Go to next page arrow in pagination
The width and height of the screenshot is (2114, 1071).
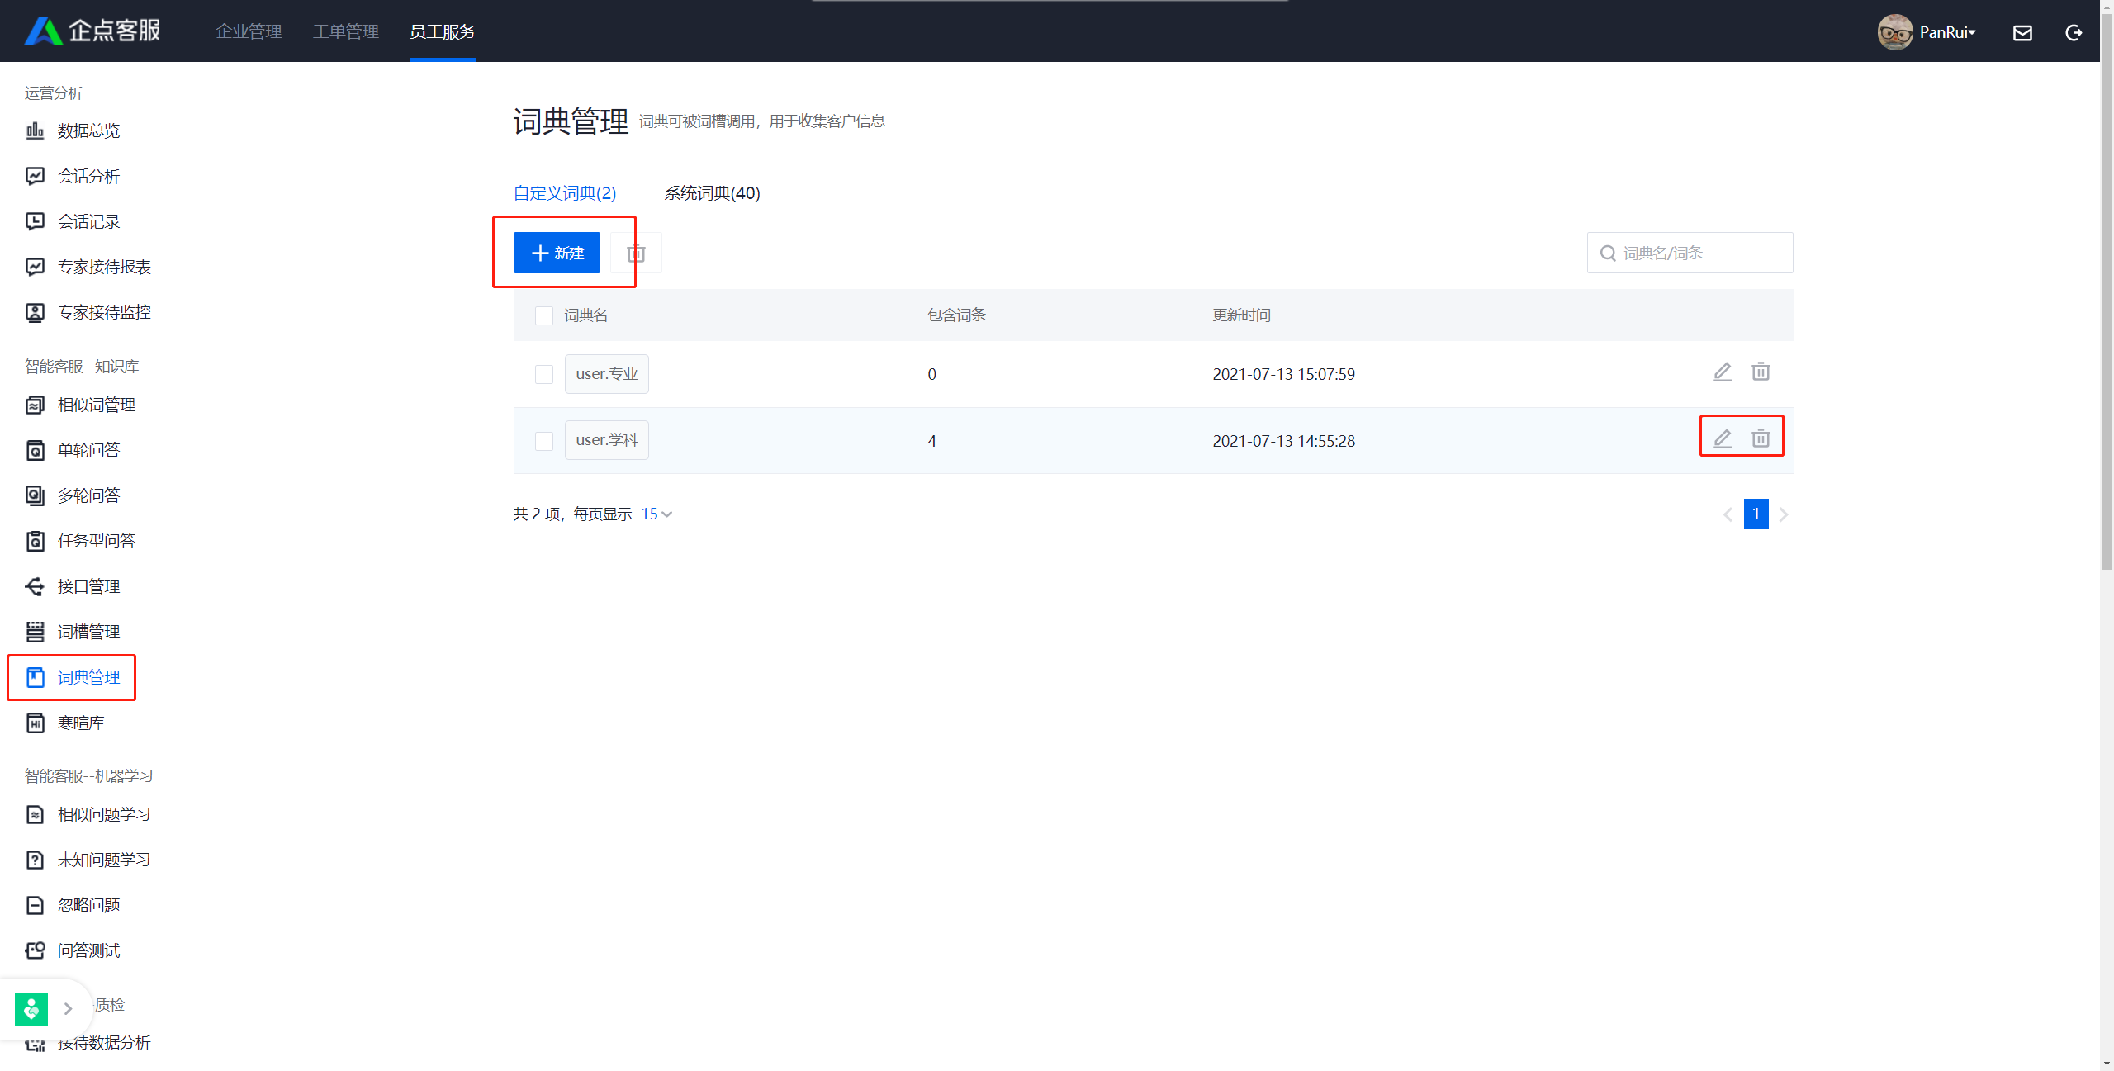coord(1784,514)
